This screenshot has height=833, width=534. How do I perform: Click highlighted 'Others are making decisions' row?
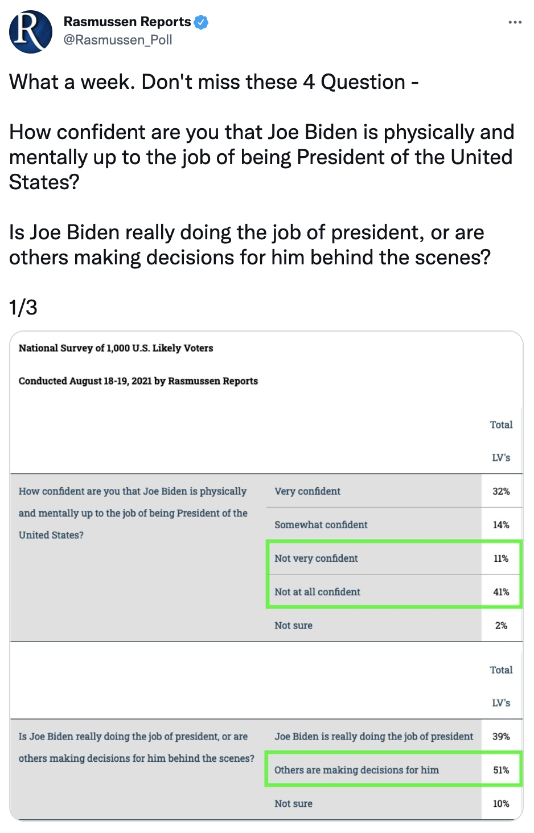coord(356,770)
